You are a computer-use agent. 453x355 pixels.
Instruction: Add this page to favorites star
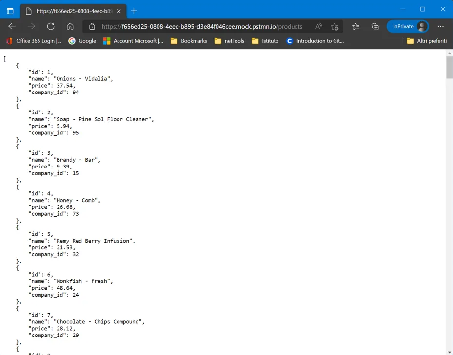pos(335,27)
